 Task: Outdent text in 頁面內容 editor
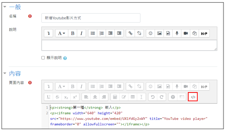click(111, 87)
